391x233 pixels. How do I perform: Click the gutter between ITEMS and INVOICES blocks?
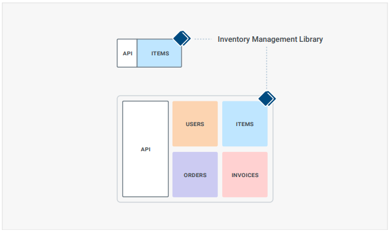click(245, 149)
